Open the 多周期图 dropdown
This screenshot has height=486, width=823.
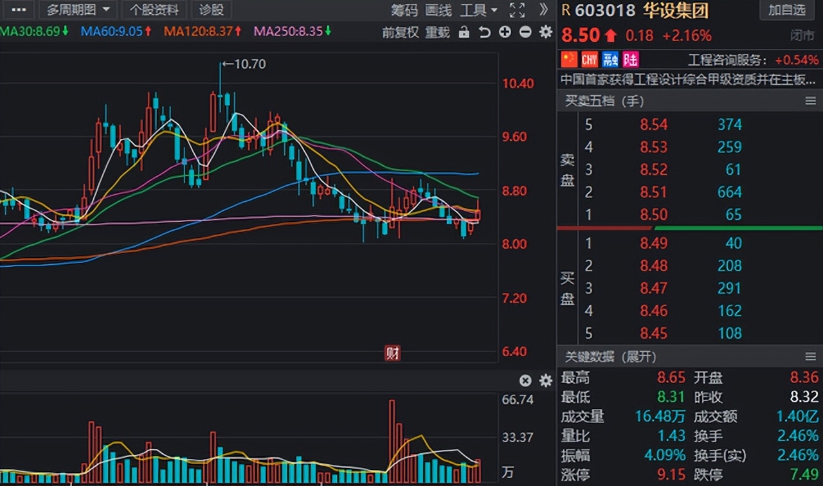click(78, 10)
